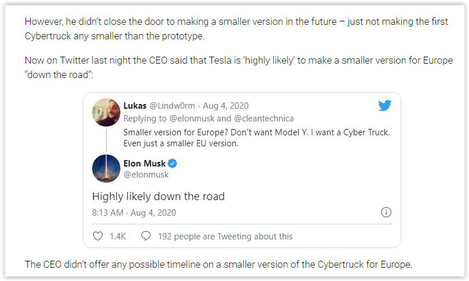Click the Lukas display name
This screenshot has height=281, width=469.
(x=135, y=106)
